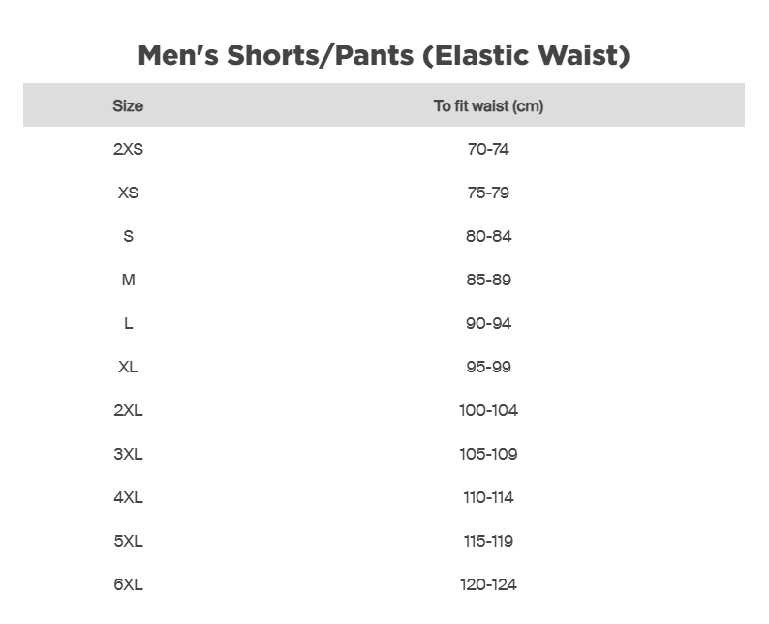Click the 70-74 waist value

tap(488, 149)
